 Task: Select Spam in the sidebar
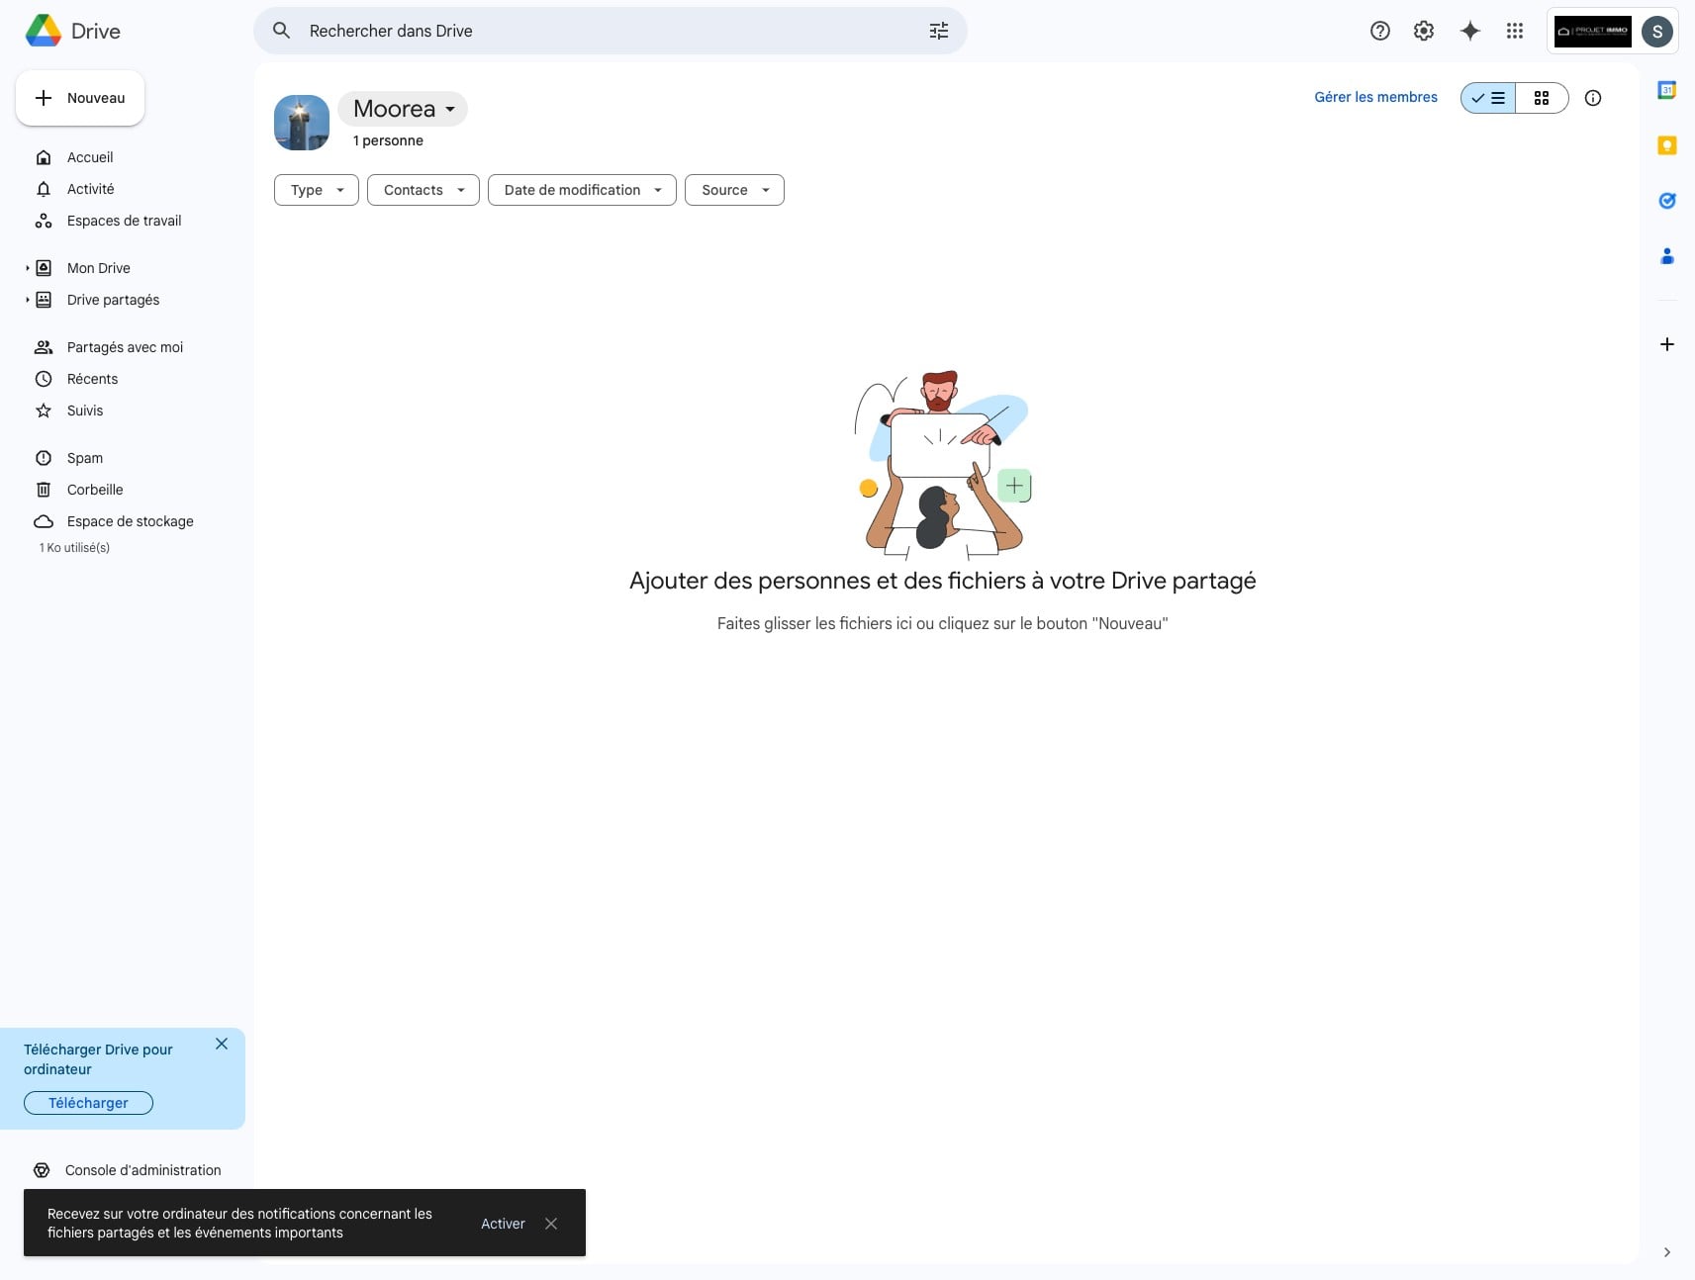pyautogui.click(x=84, y=458)
